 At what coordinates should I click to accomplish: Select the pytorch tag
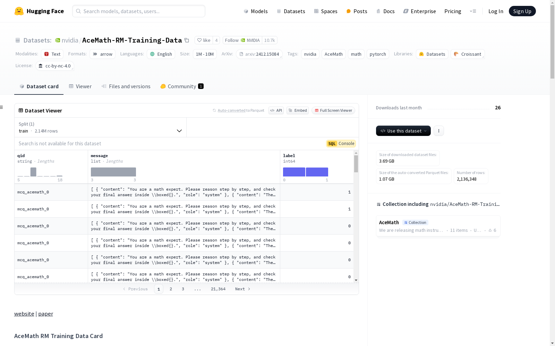coord(378,54)
